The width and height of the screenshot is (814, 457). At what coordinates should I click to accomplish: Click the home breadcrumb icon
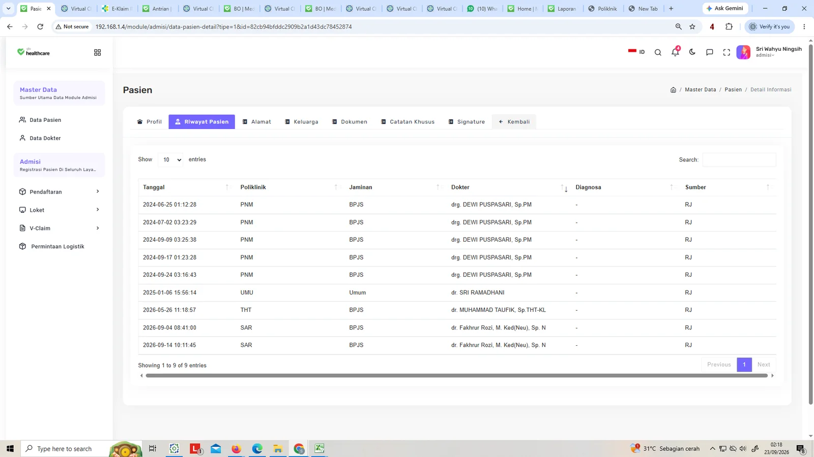tap(673, 90)
